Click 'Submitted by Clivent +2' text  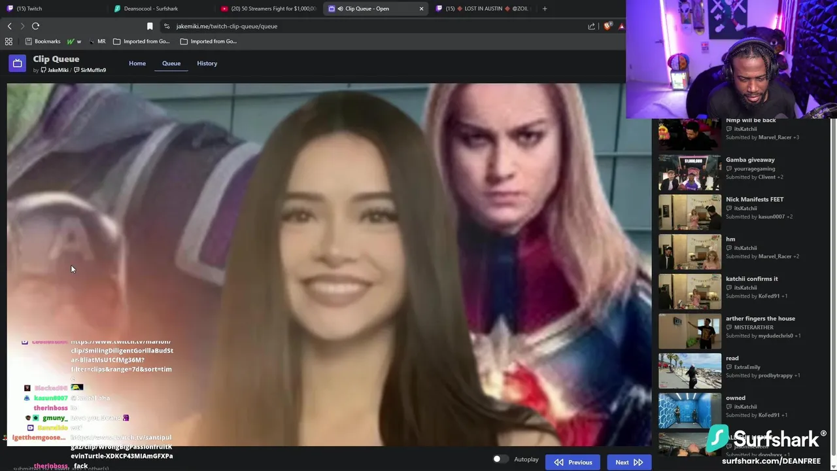coord(755,177)
